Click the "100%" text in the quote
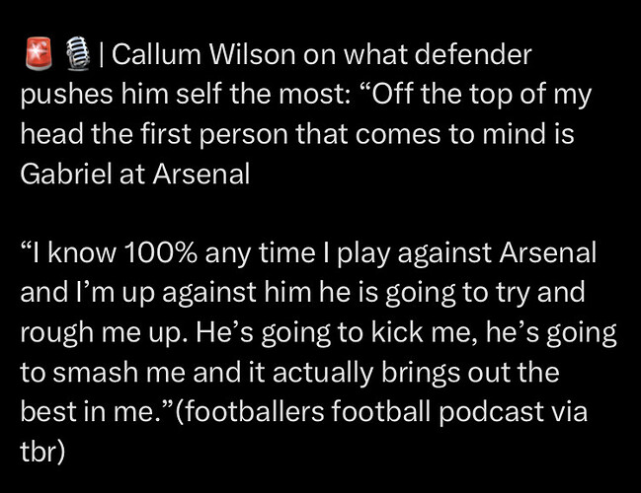This screenshot has height=493, width=641. [161, 253]
